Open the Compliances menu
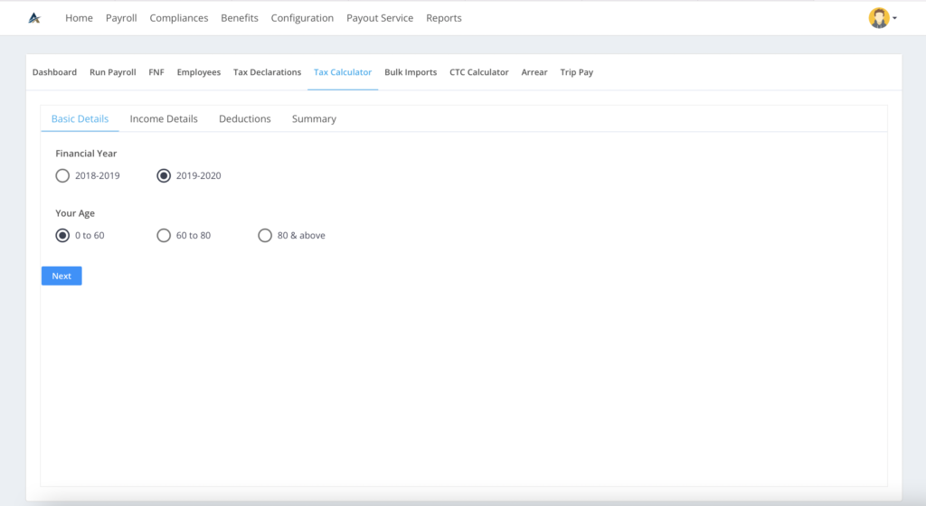This screenshot has height=506, width=926. pyautogui.click(x=179, y=18)
